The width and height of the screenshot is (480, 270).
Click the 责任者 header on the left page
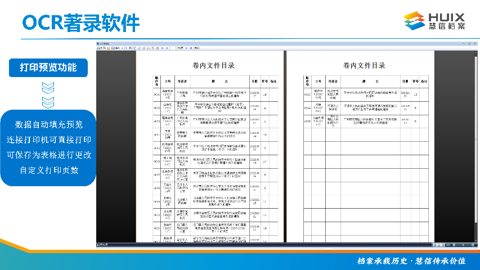(182, 82)
